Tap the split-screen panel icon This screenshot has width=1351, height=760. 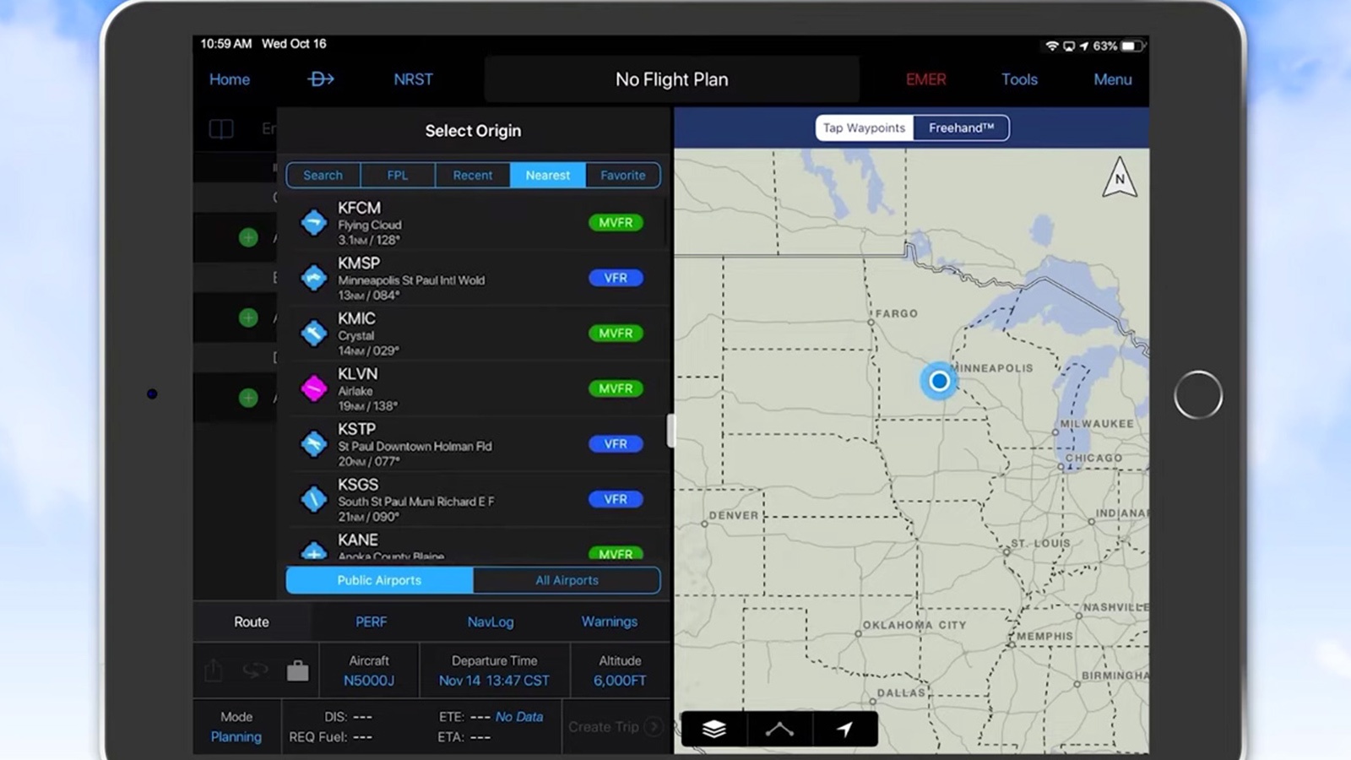click(x=221, y=129)
